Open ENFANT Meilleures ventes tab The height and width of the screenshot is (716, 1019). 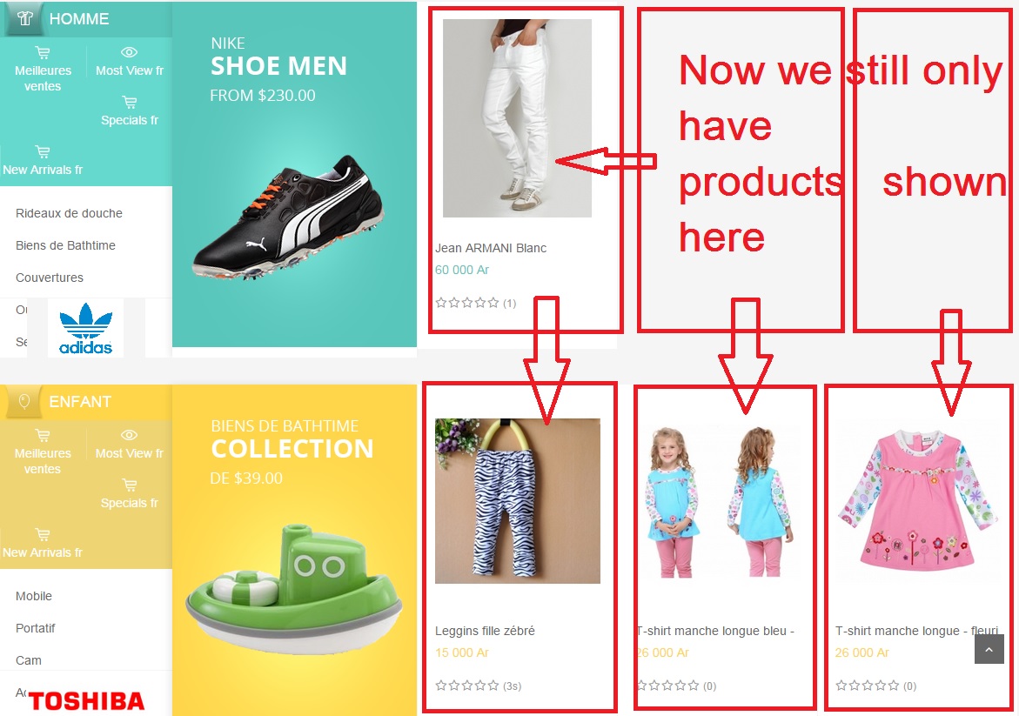coord(43,453)
